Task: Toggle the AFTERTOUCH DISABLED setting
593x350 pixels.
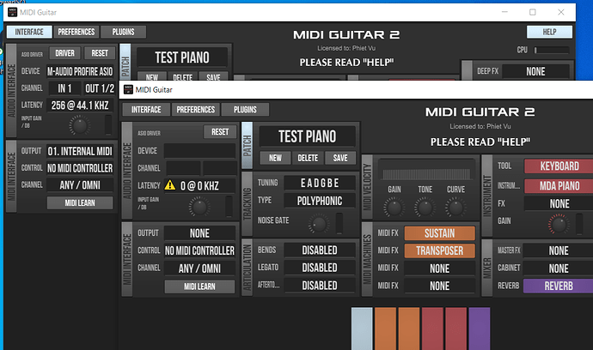Action: point(320,286)
